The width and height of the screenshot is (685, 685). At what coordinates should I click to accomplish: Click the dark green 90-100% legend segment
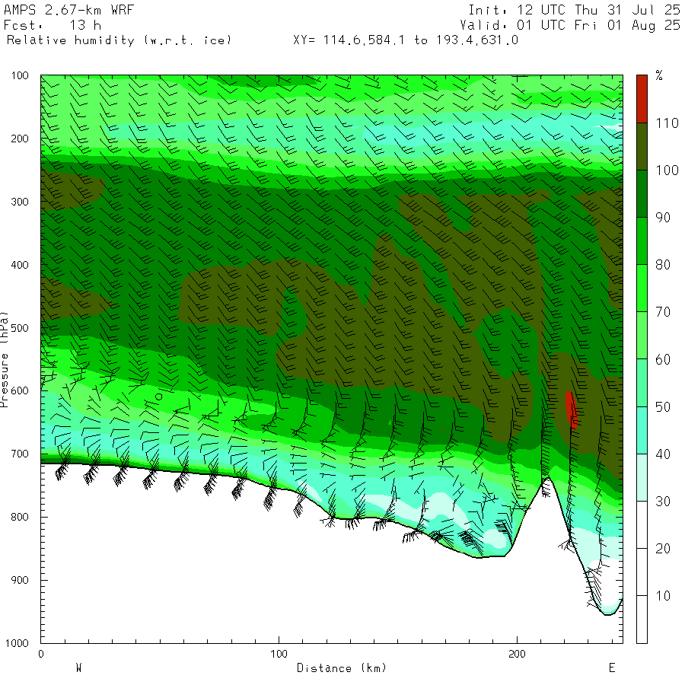tap(642, 193)
